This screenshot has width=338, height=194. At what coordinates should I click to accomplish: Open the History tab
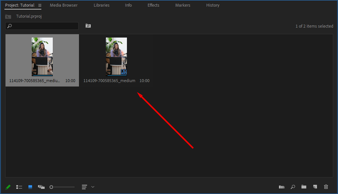pos(213,5)
